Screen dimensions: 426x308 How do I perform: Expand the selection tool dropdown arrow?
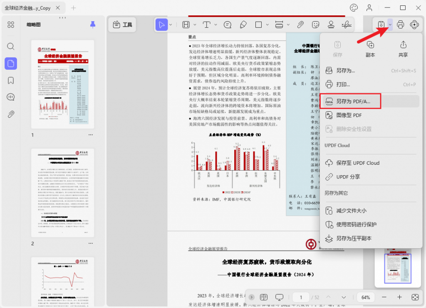pyautogui.click(x=171, y=24)
